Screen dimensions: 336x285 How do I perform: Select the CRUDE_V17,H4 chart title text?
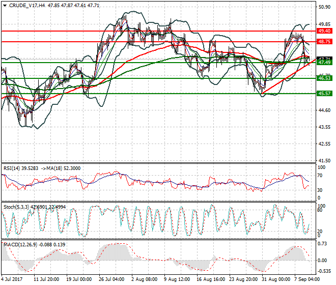(x=27, y=6)
